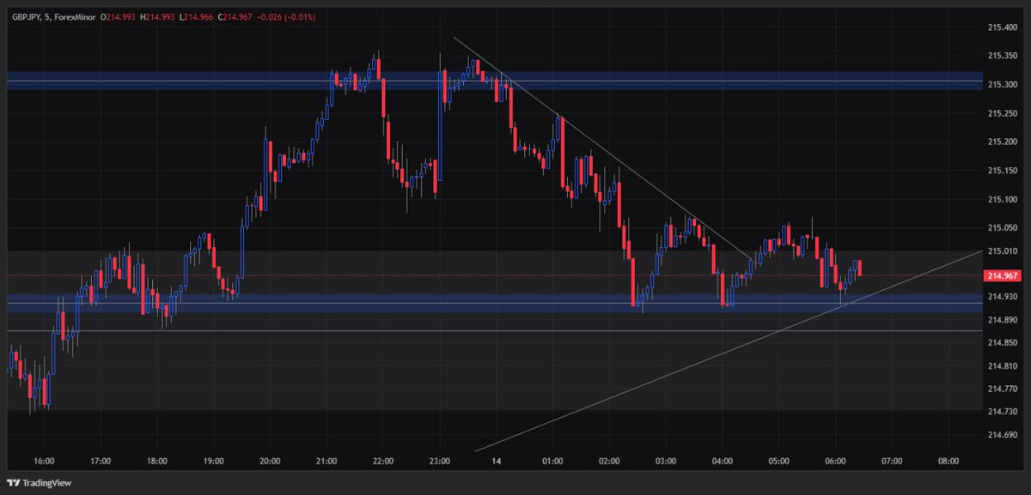Click the 214.690 price axis label
Screen dimensions: 1031x495
tap(1004, 435)
